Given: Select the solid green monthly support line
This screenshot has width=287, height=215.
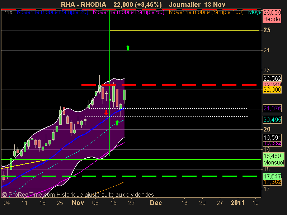Looking at the screenshot, I should point(131,159).
